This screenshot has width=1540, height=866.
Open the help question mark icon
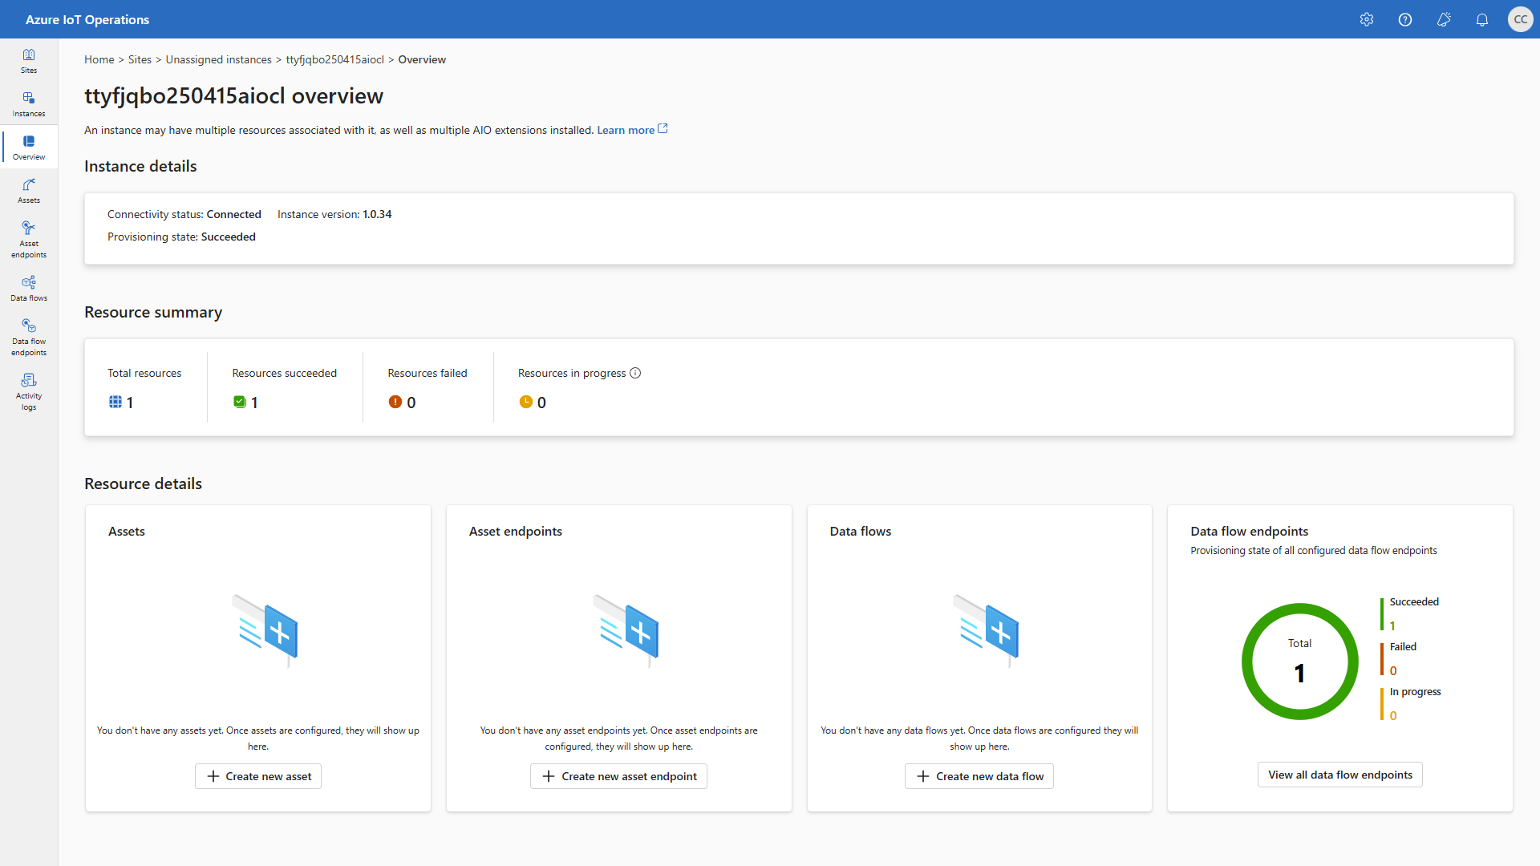[x=1405, y=19]
